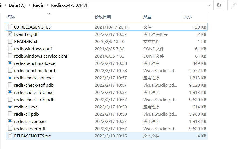Select the redis-benchmark.exe file name
The height and width of the screenshot is (149, 238).
coord(35,63)
